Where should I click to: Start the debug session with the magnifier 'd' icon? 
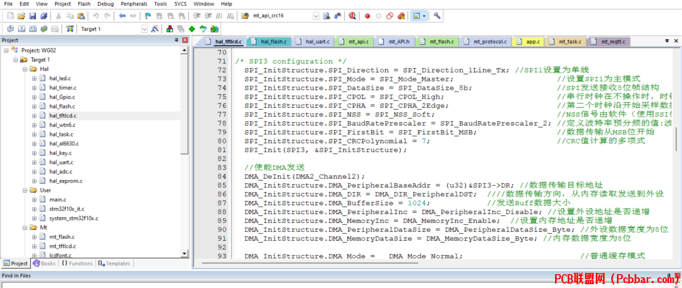[352, 16]
